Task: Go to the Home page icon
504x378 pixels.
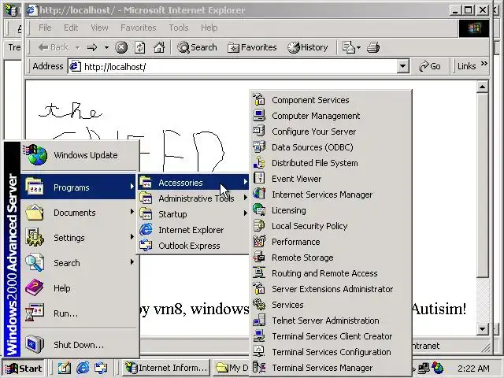Action: (x=159, y=47)
